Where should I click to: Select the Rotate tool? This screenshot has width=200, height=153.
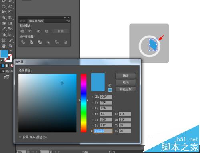(x=4, y=6)
